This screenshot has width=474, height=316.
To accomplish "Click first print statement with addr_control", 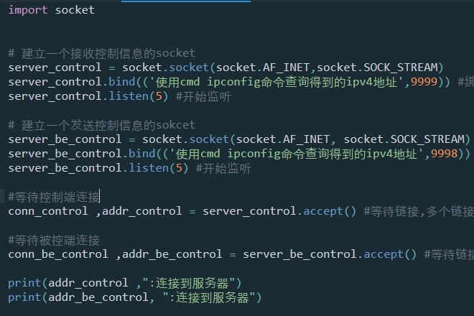I will pos(125,284).
